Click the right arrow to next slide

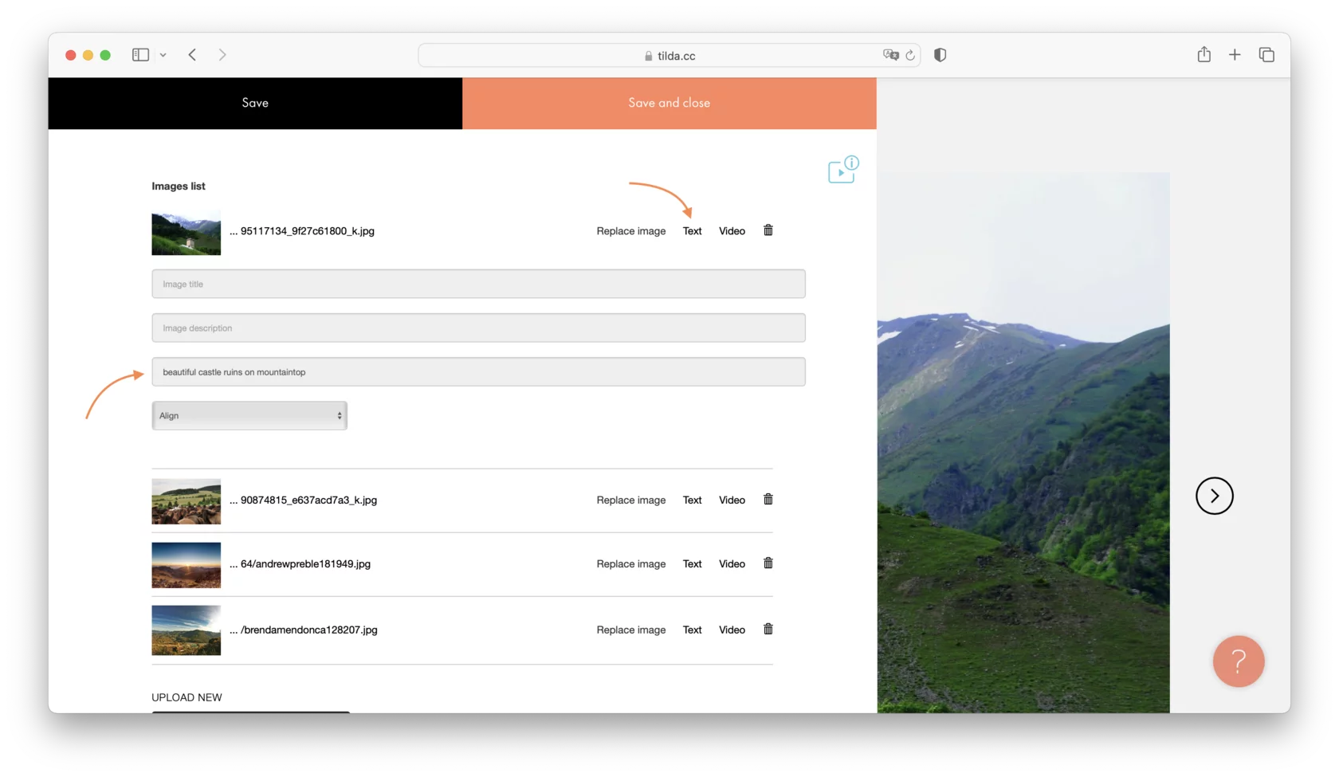(x=1214, y=496)
